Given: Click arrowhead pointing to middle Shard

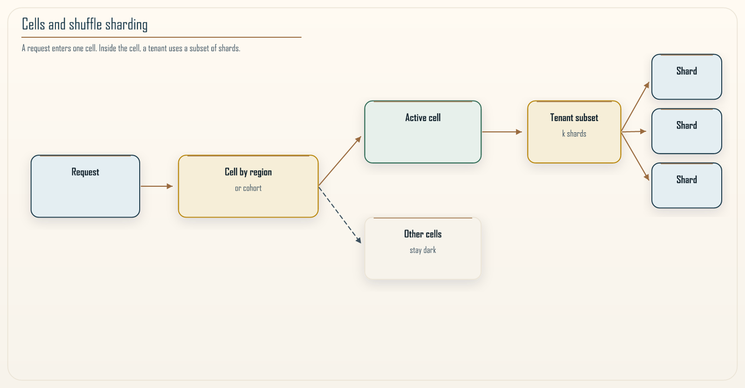Looking at the screenshot, I should click(643, 131).
